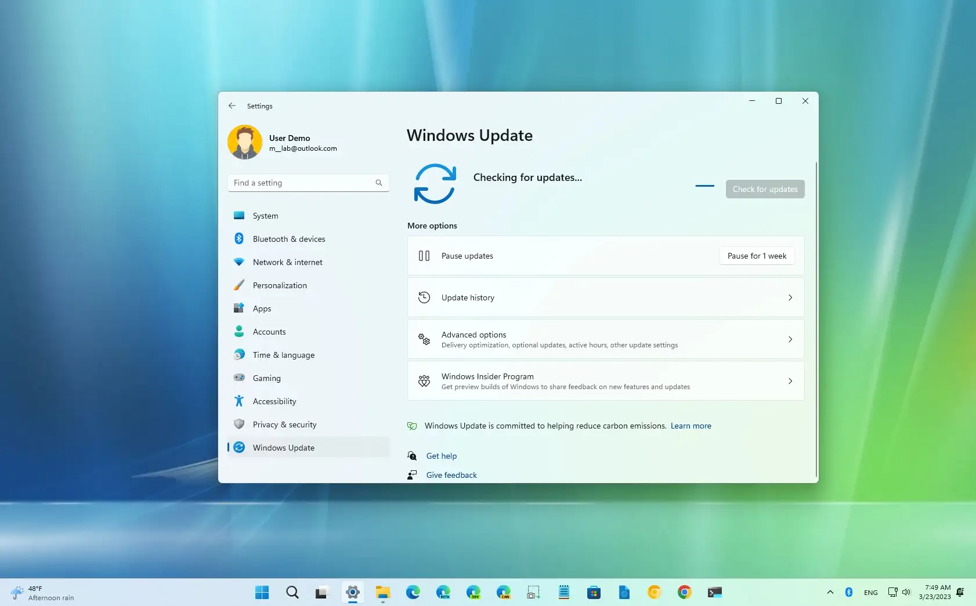Click the More options heading text
This screenshot has height=606, width=976.
[x=432, y=226]
